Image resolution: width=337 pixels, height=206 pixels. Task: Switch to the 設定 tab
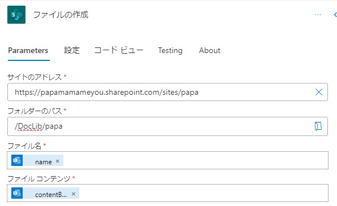[72, 51]
